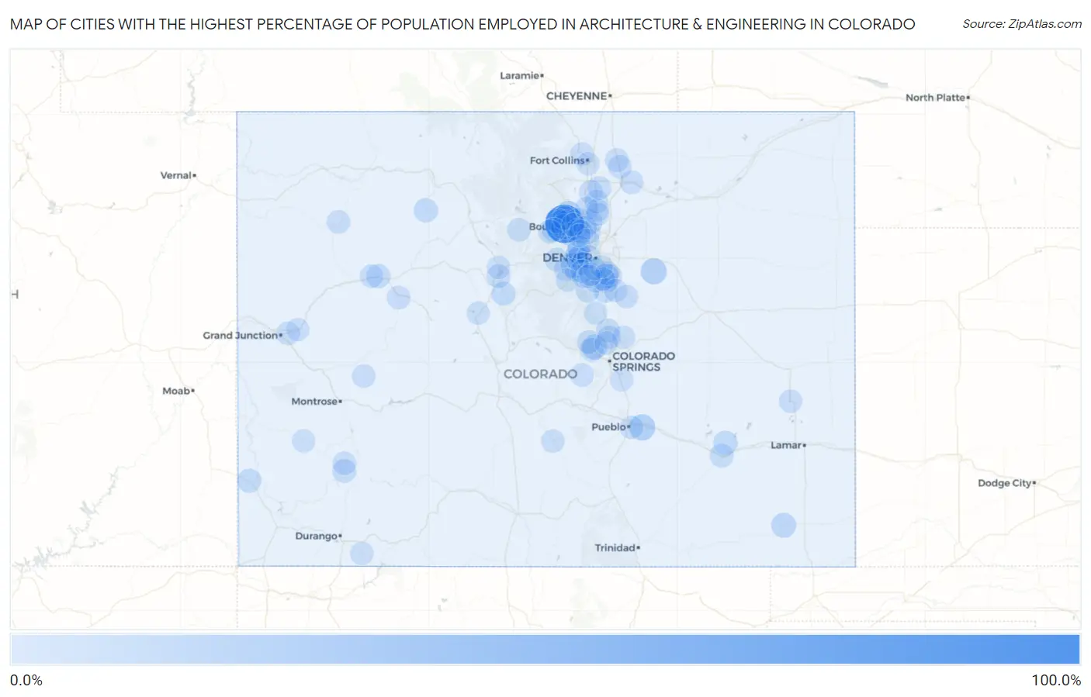
Task: Click the COLORADO state label
Action: click(x=540, y=374)
